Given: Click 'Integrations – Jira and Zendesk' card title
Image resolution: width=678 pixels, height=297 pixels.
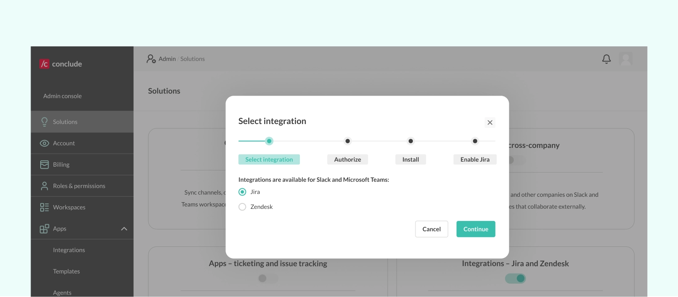Looking at the screenshot, I should click(516, 264).
